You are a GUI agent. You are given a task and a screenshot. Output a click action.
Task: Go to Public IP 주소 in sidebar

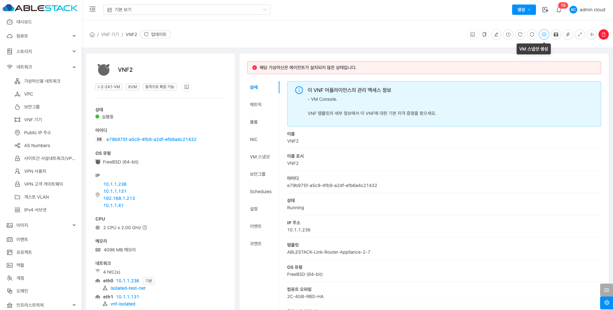pyautogui.click(x=37, y=133)
